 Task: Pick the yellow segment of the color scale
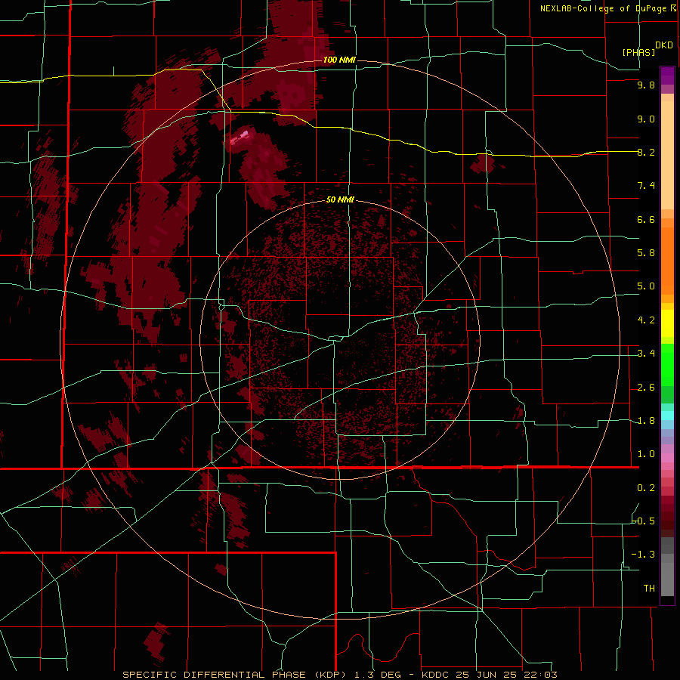(x=667, y=323)
